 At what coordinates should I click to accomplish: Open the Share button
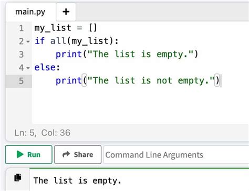pos(78,154)
